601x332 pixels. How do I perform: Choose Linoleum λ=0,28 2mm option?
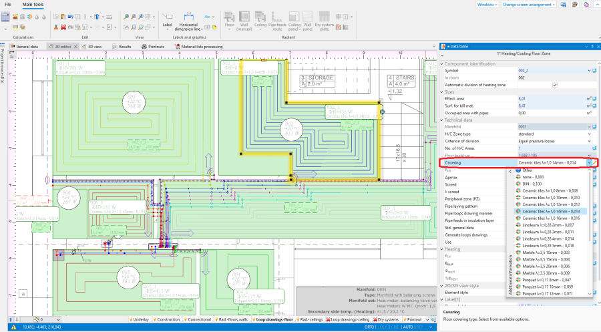click(550, 225)
